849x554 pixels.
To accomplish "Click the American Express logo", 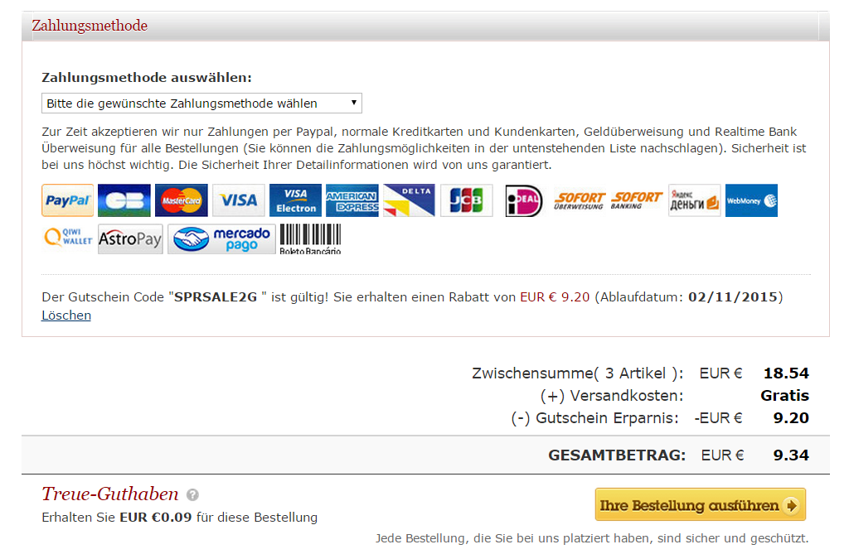I will [352, 200].
